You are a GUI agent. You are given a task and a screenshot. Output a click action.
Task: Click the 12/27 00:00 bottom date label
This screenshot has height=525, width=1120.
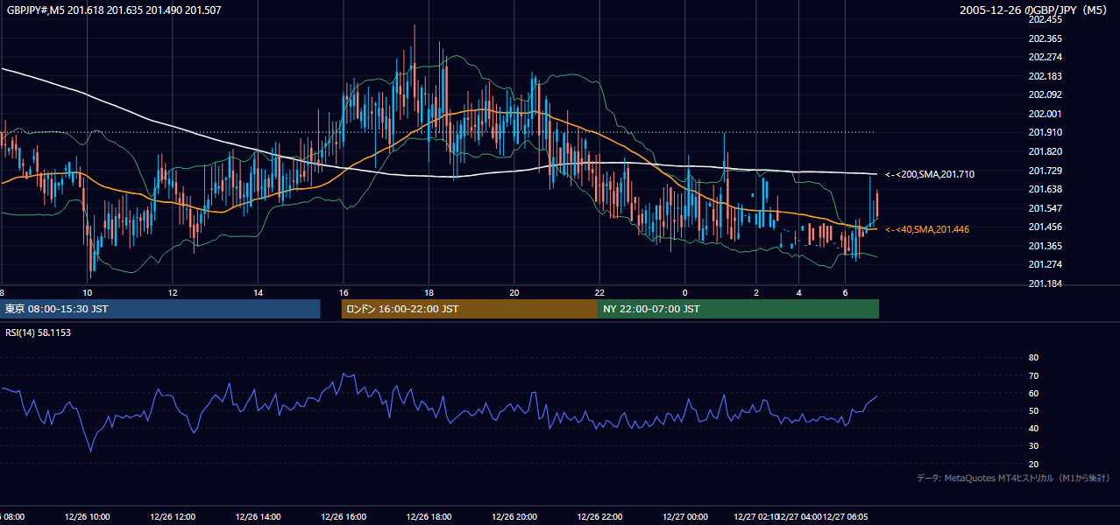[685, 517]
